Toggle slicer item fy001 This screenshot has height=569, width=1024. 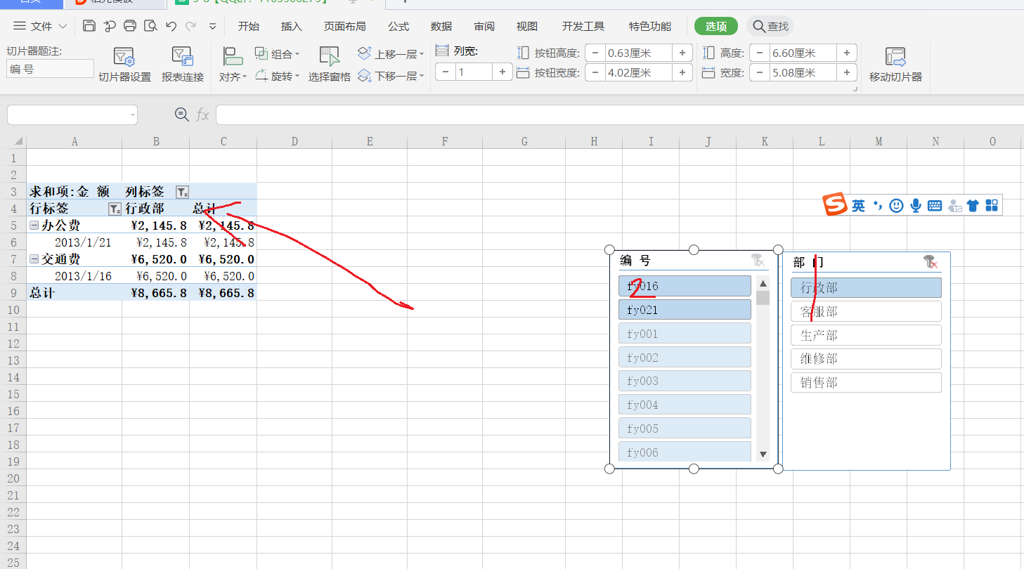[685, 334]
